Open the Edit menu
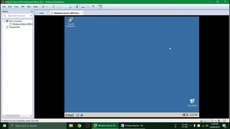Image resolution: width=230 pixels, height=129 pixels. (x=10, y=7)
